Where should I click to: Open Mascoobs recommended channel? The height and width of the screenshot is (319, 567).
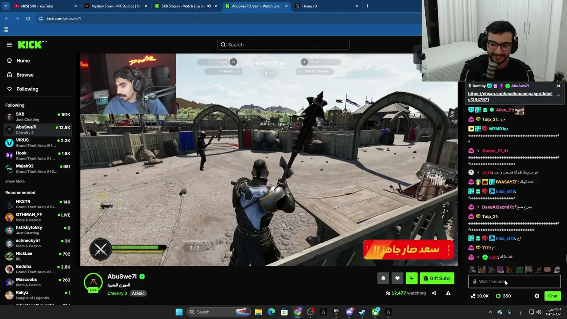point(38,282)
